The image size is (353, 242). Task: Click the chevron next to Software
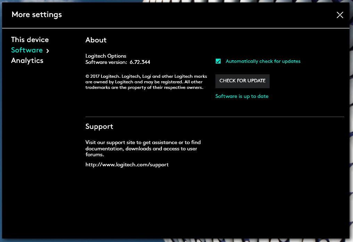pyautogui.click(x=48, y=51)
